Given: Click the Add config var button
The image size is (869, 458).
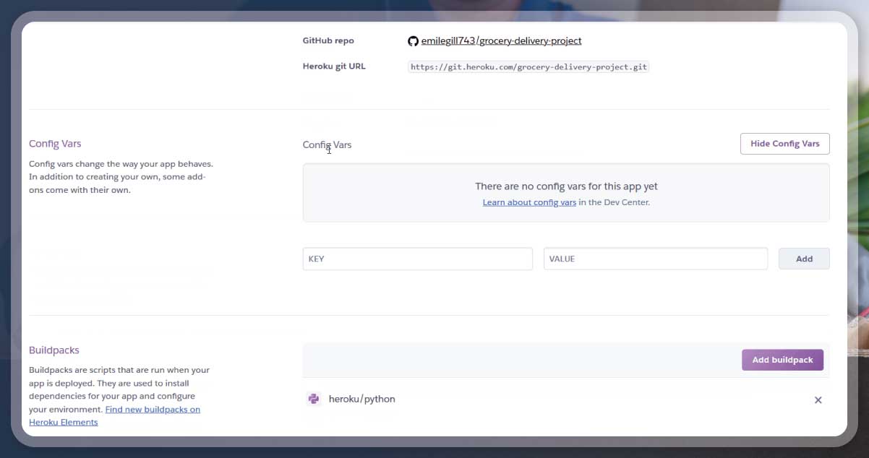Looking at the screenshot, I should click(804, 259).
